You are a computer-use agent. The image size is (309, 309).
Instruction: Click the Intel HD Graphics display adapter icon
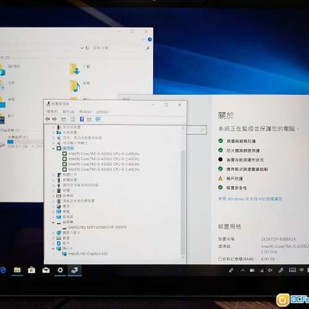[64, 254]
